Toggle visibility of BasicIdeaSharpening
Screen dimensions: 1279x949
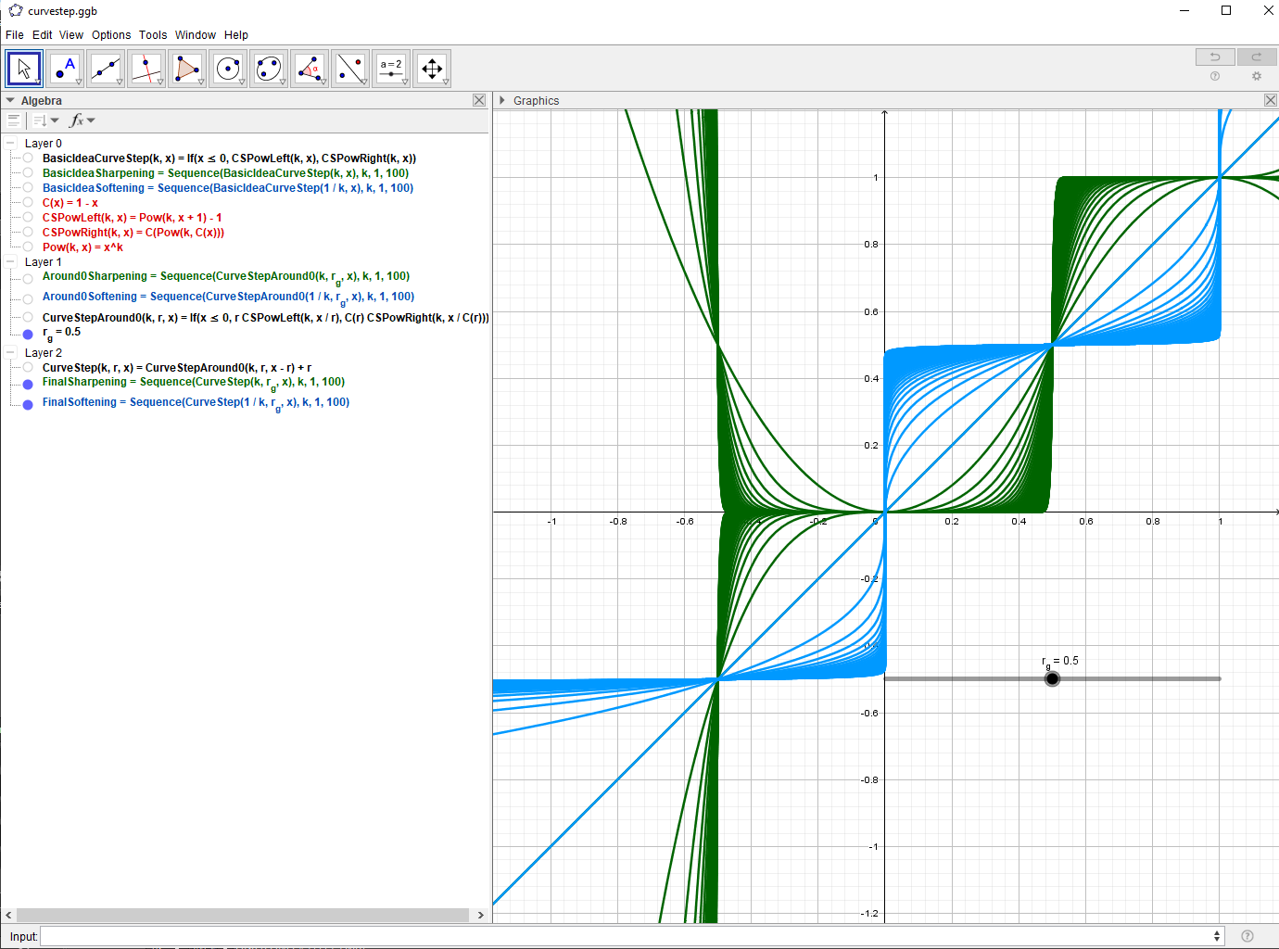[28, 173]
